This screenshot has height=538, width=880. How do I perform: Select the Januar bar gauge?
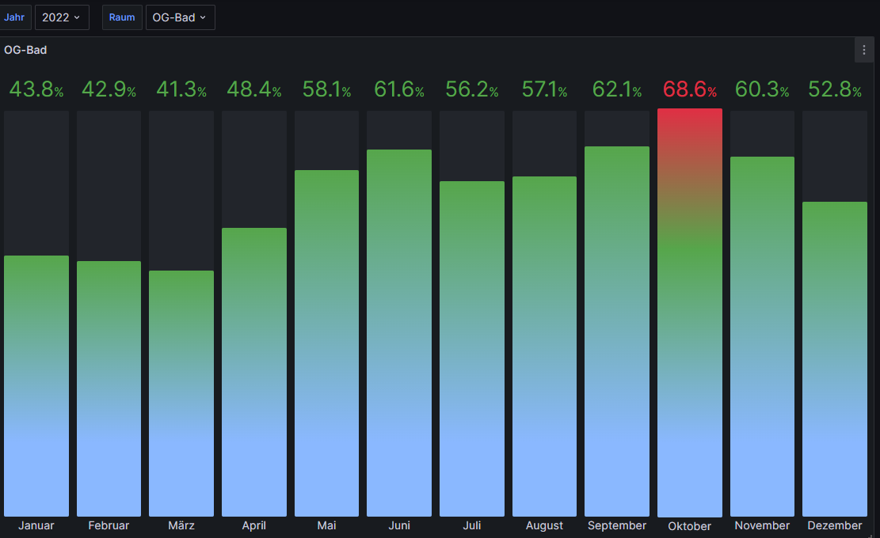36,386
